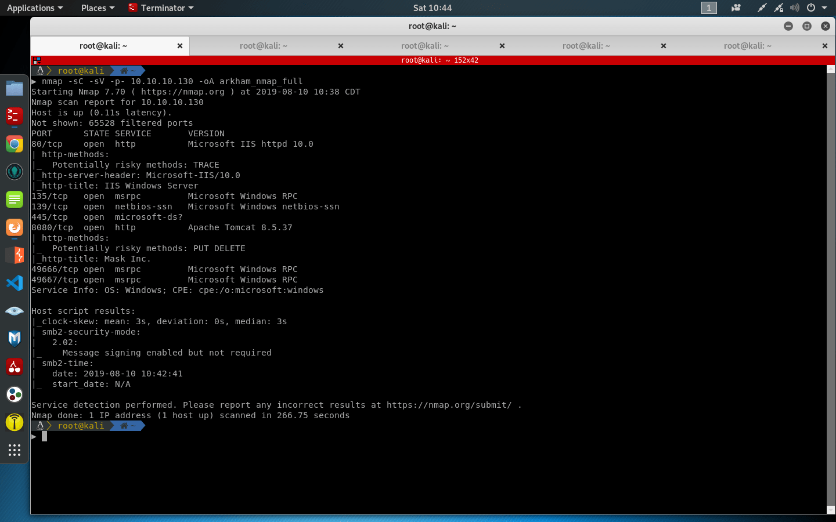Click the power icon in top bar
Screen dimensions: 836x522
(811, 8)
